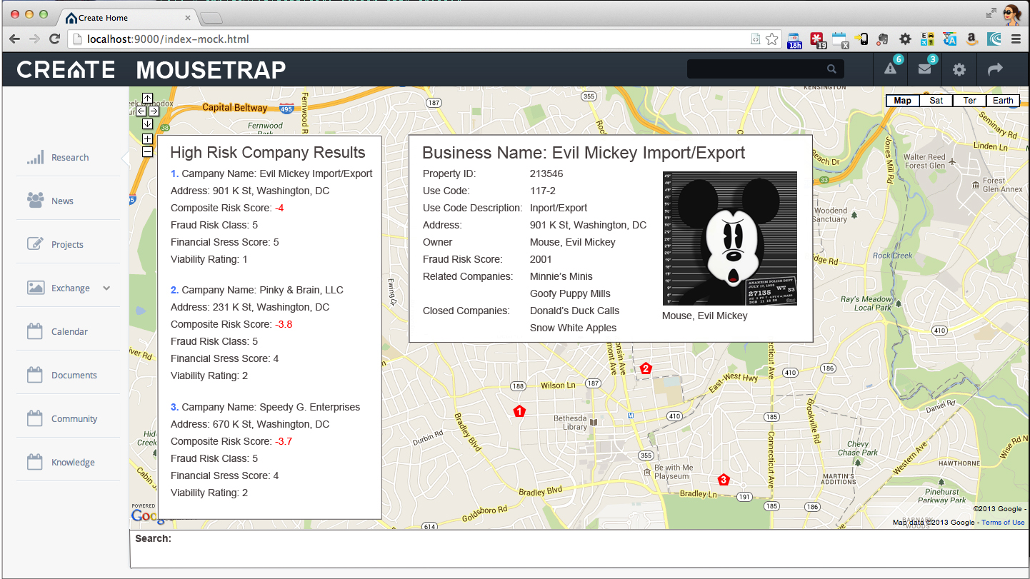This screenshot has width=1030, height=579.
Task: Click related company Goofy Puppy Mills
Action: point(570,293)
